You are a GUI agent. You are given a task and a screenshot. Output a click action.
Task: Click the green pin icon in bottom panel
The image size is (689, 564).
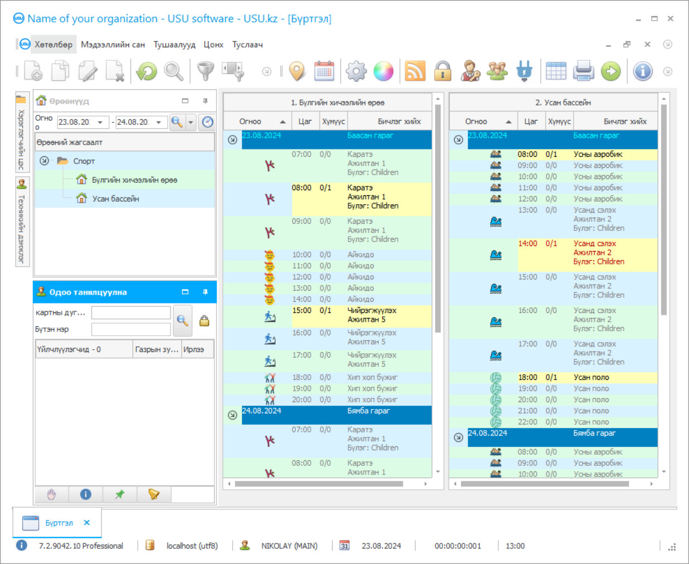pyautogui.click(x=119, y=494)
